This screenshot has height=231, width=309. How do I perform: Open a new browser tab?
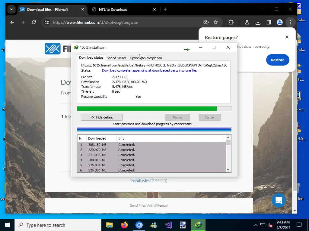tap(165, 9)
